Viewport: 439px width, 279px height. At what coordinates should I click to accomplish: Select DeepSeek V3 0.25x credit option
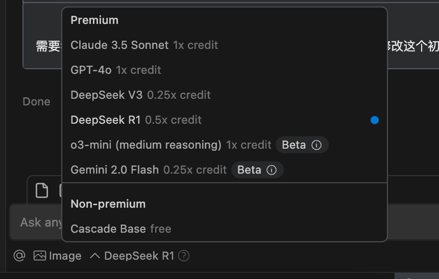225,95
